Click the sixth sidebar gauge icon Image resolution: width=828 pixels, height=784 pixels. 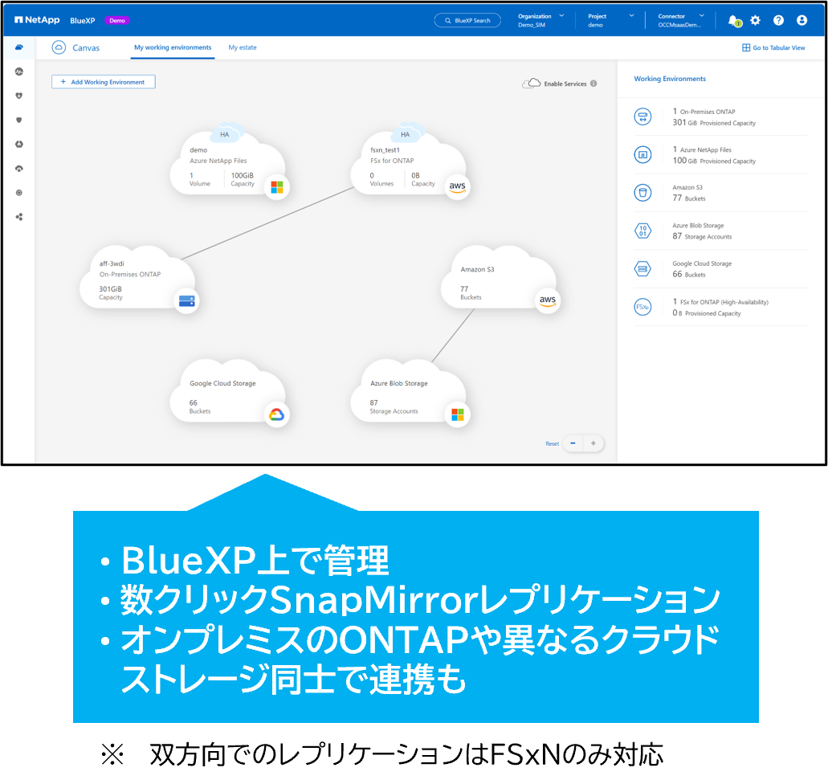(x=19, y=169)
